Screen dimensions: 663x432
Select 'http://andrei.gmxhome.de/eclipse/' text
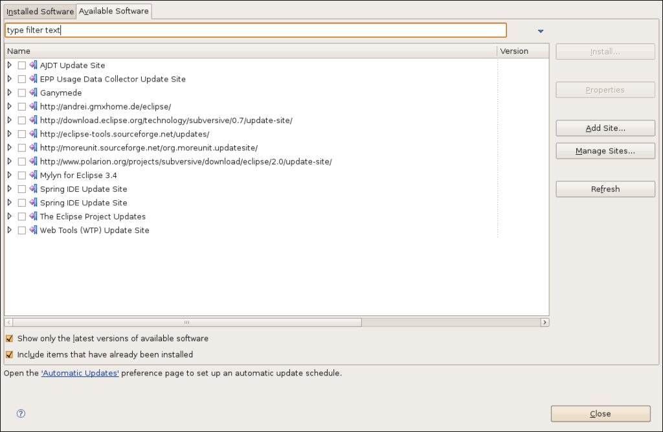pos(106,107)
